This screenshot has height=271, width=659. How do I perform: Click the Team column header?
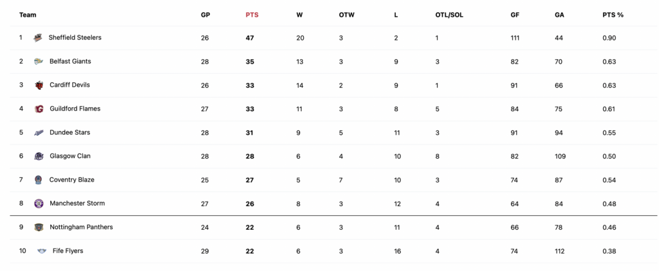[x=28, y=15]
